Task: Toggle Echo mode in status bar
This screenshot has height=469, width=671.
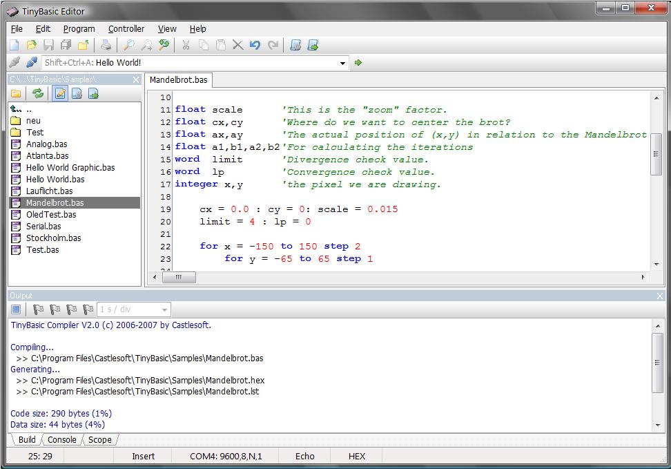Action: point(304,456)
